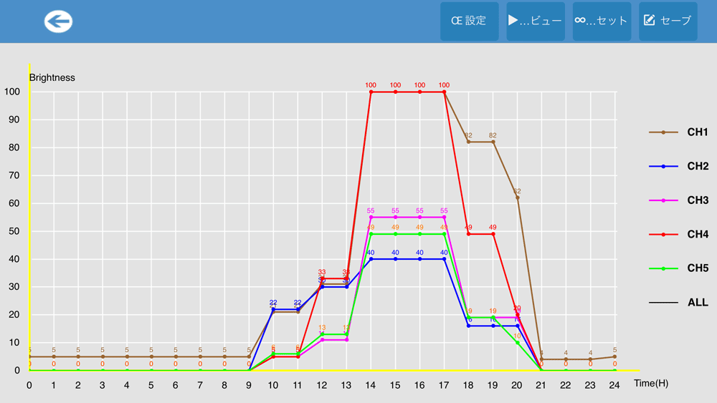Click the 100 brightness axis value

point(12,92)
